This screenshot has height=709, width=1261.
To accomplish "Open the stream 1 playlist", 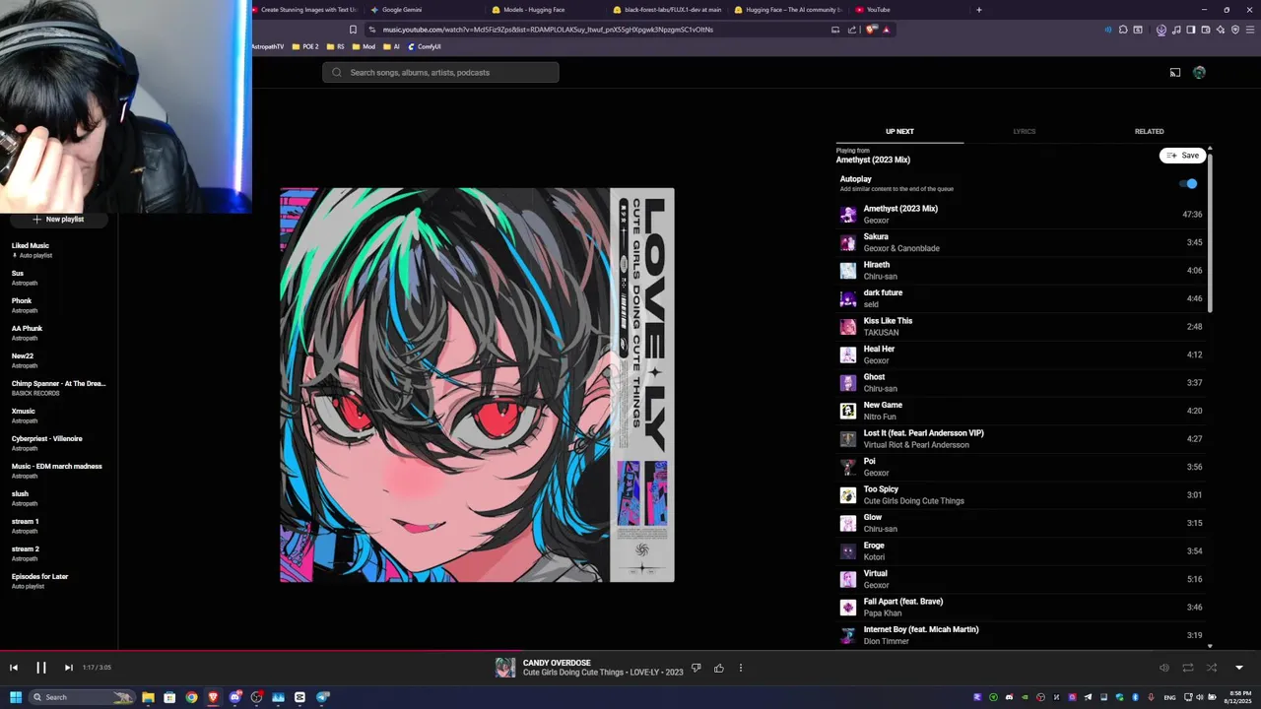I will pyautogui.click(x=26, y=521).
